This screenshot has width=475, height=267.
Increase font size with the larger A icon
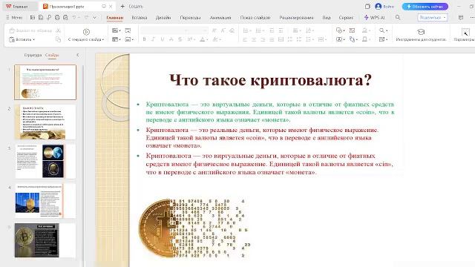[x=214, y=30]
